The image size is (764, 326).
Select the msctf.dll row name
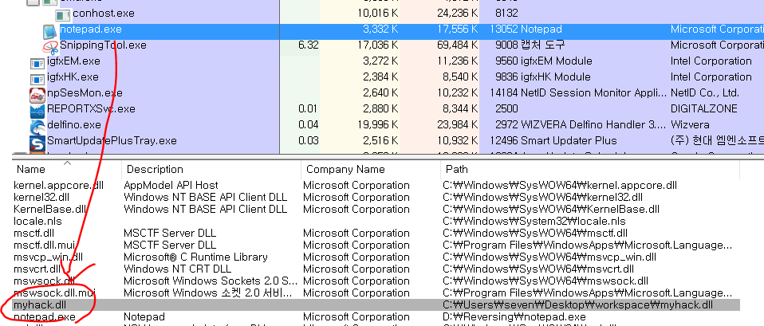coord(33,234)
